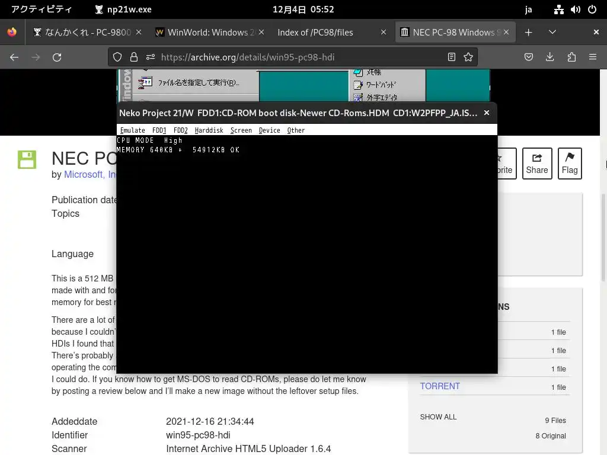Click the volume speaker icon
Screen dimensions: 607x455
[575, 9]
